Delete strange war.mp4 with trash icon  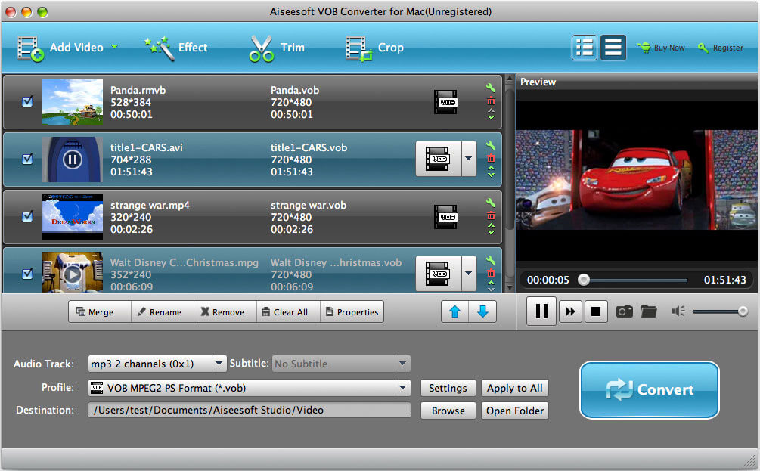tap(491, 215)
